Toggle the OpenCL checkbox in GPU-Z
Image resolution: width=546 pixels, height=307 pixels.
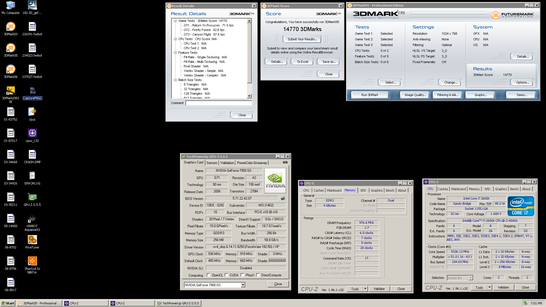point(208,275)
